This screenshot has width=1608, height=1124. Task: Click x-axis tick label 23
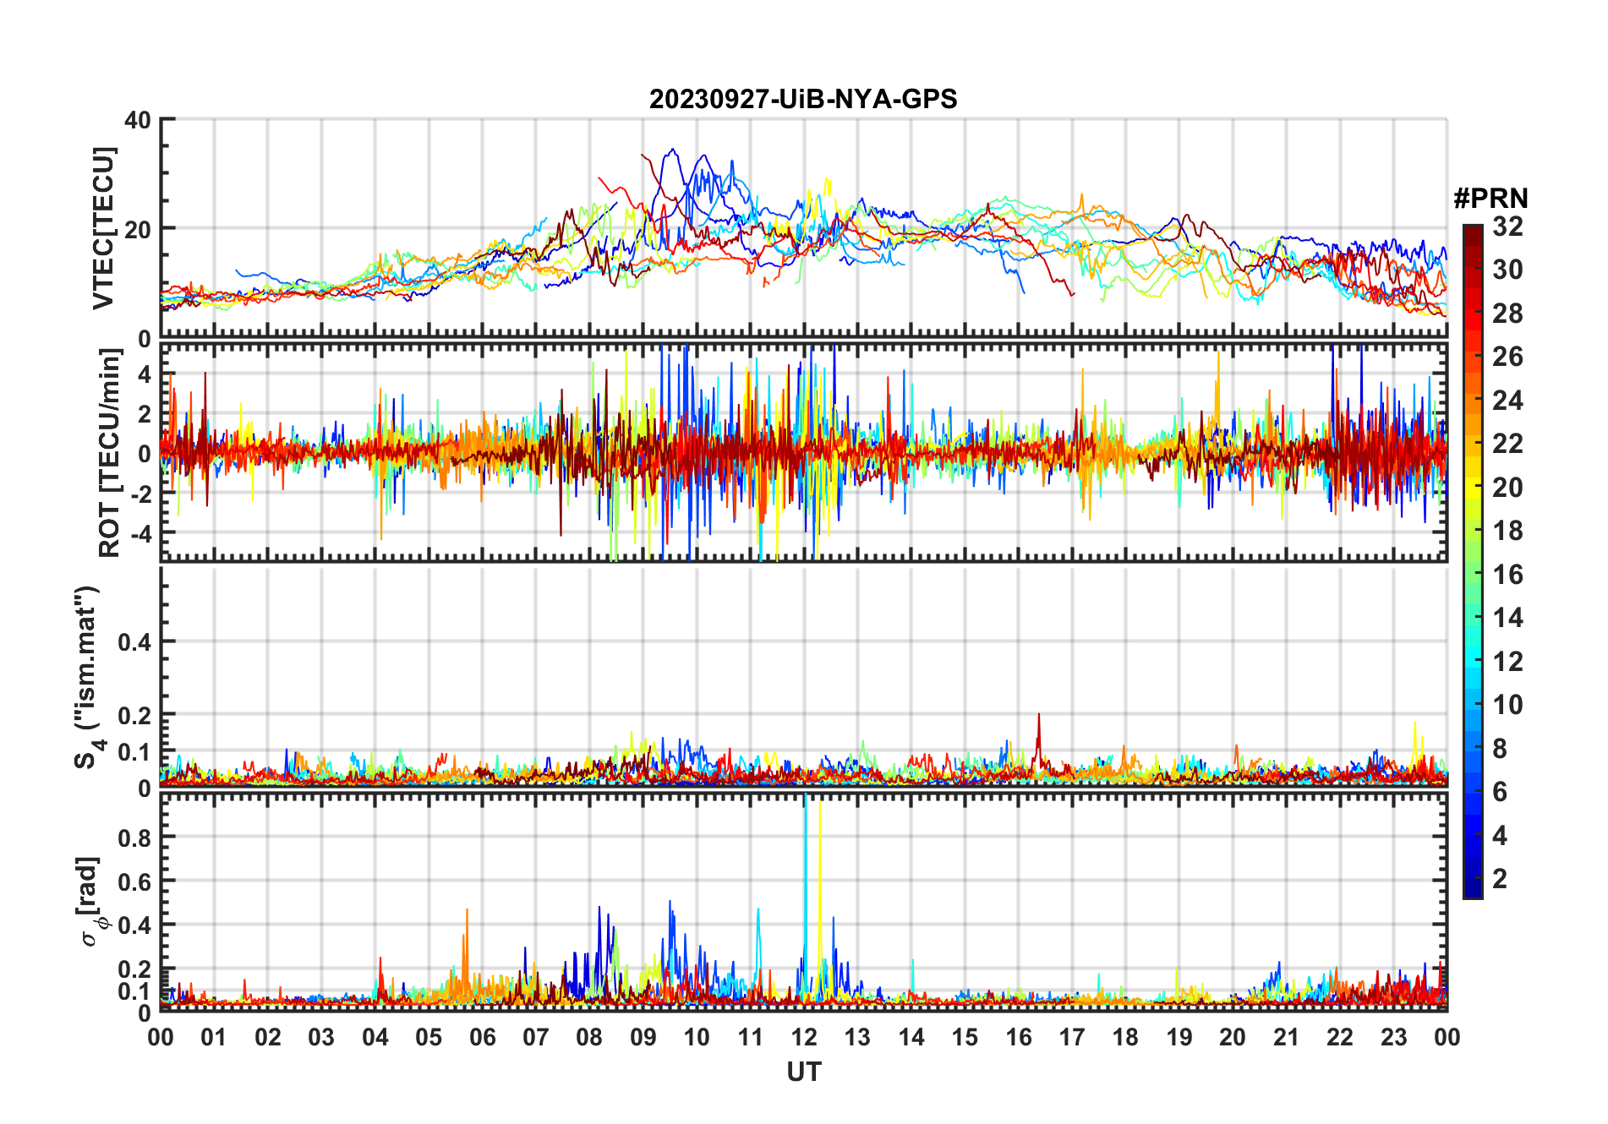(x=1393, y=1038)
